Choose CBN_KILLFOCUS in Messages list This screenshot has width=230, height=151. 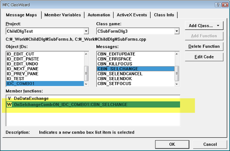(x=136, y=64)
